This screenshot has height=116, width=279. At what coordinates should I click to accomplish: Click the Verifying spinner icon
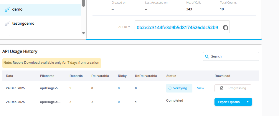tap(170, 88)
